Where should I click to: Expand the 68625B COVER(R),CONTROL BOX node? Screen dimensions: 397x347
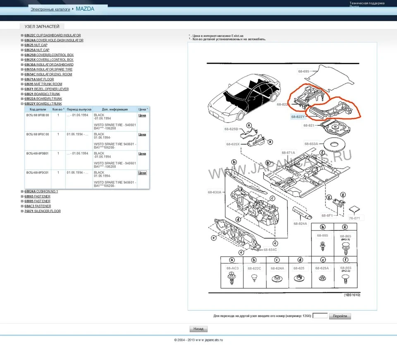pos(22,55)
